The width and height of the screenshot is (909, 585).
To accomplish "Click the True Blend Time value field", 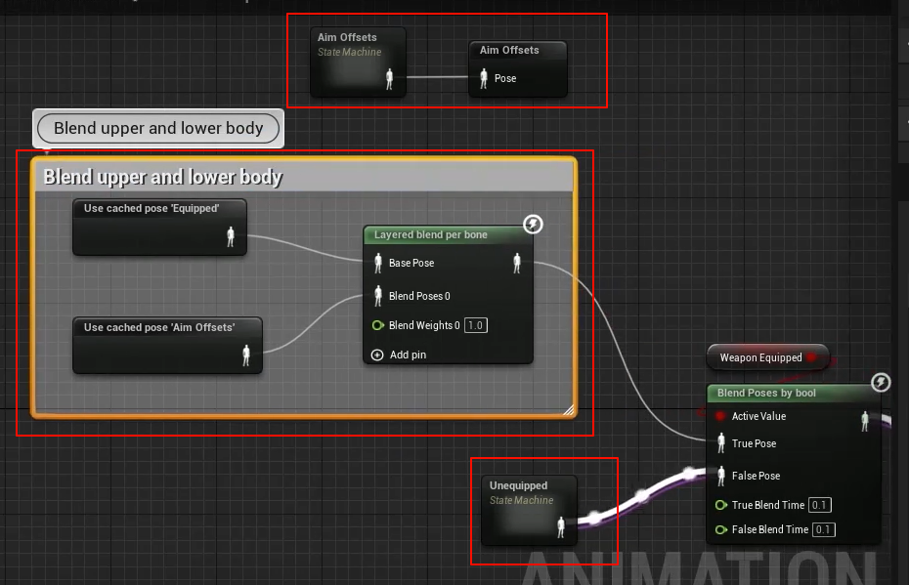I will 820,505.
